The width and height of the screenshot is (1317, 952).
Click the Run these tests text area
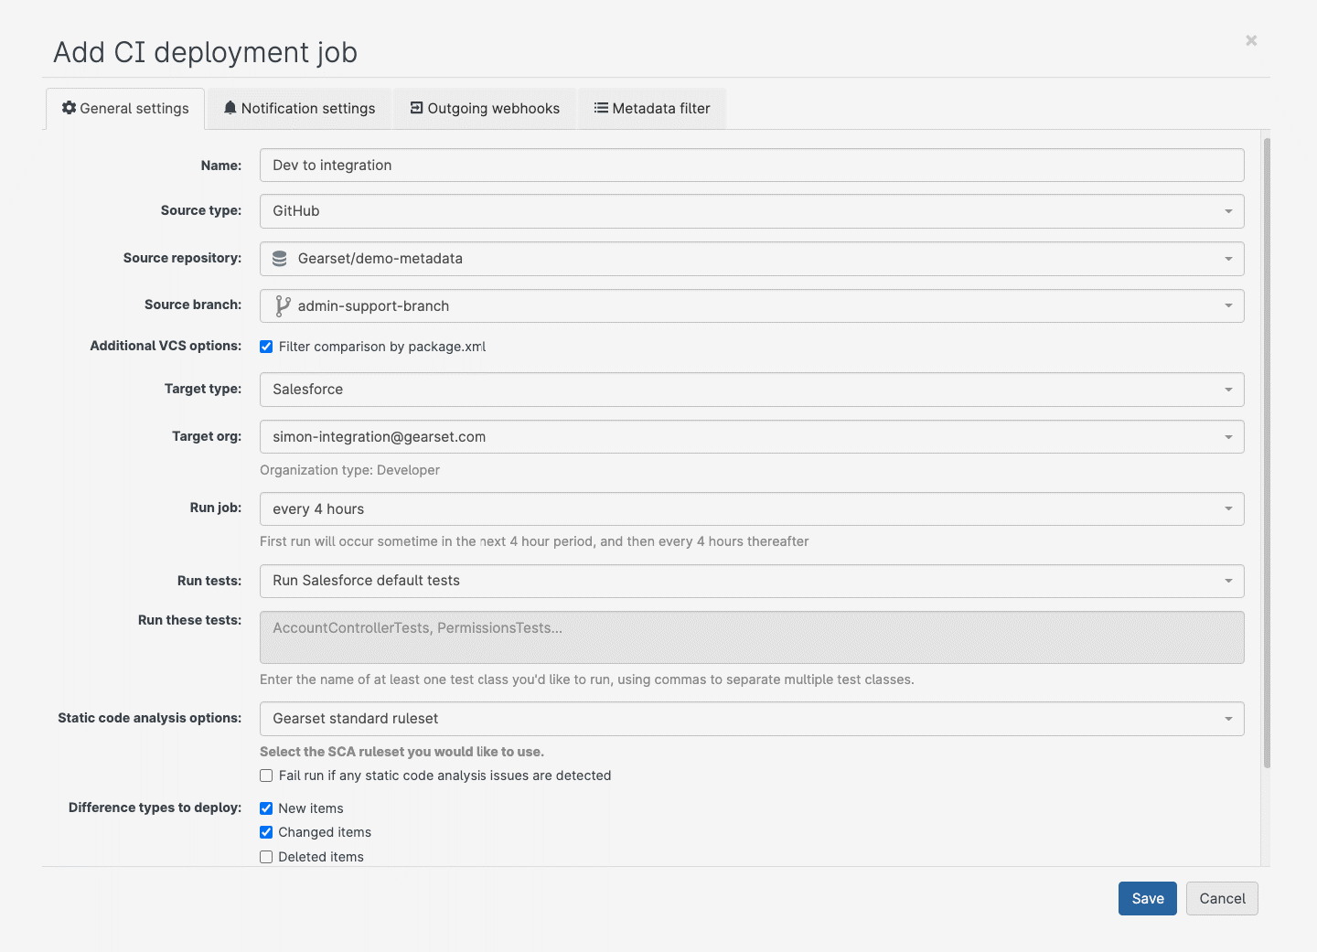(x=752, y=637)
